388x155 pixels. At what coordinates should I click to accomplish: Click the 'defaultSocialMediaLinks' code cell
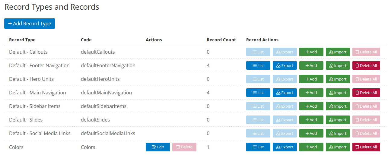point(108,133)
